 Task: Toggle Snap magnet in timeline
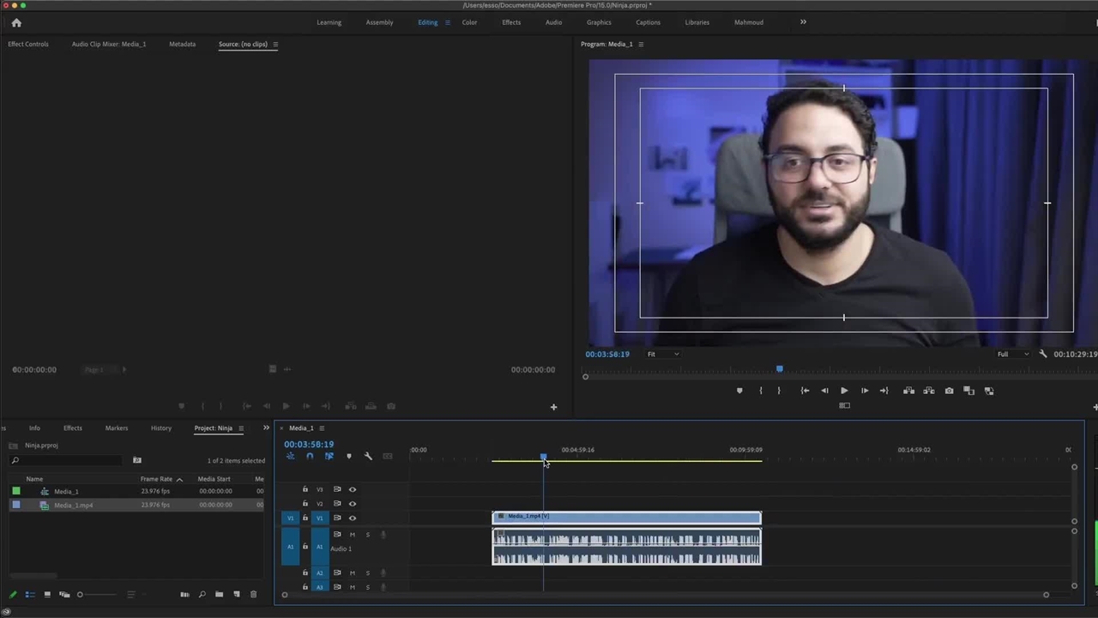(310, 457)
